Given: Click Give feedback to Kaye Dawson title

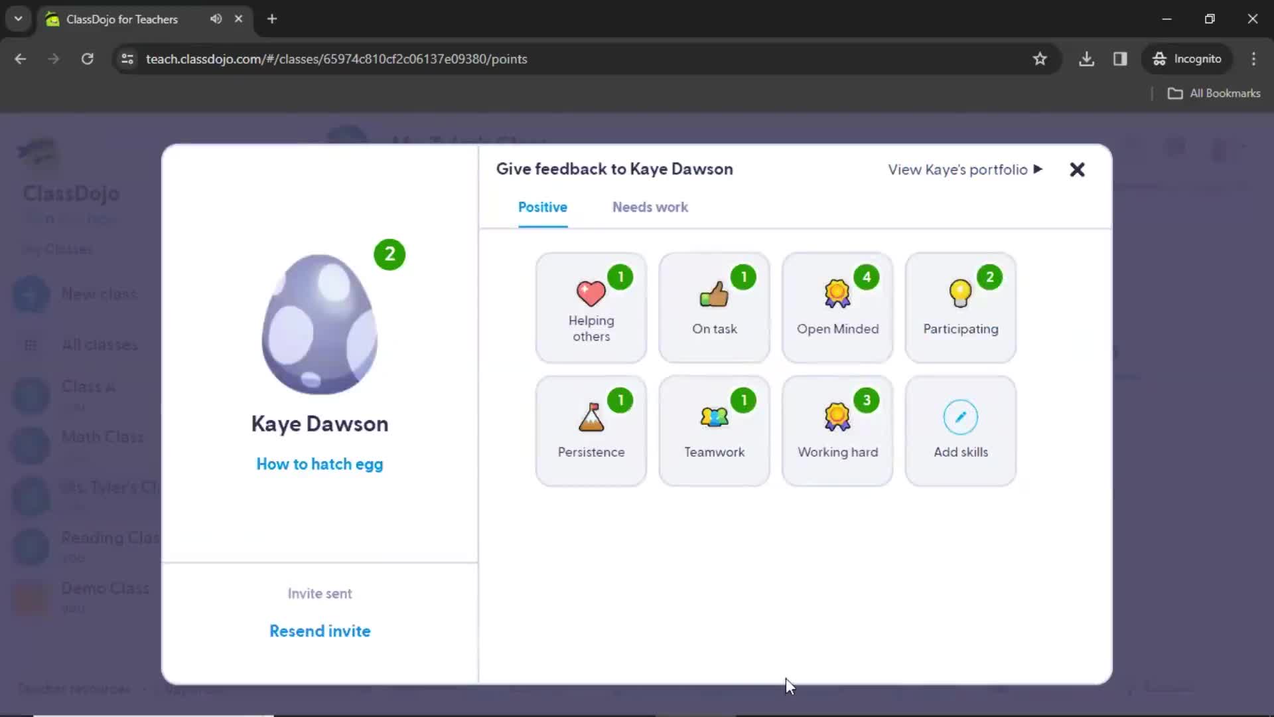Looking at the screenshot, I should pos(614,169).
